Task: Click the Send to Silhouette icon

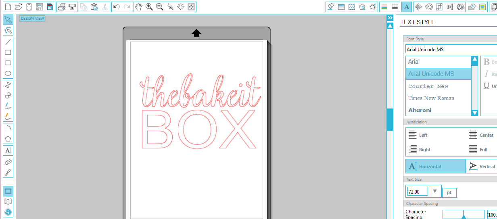Action: point(72,7)
